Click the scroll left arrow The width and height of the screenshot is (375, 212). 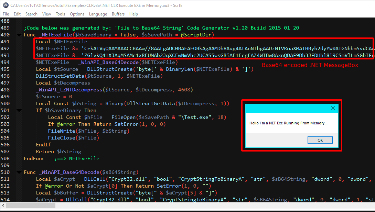(x=3, y=205)
